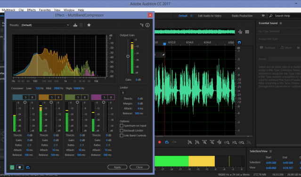Click the pin icon on waveform HUD
This screenshot has width=301, height=177.
click(x=163, y=55)
